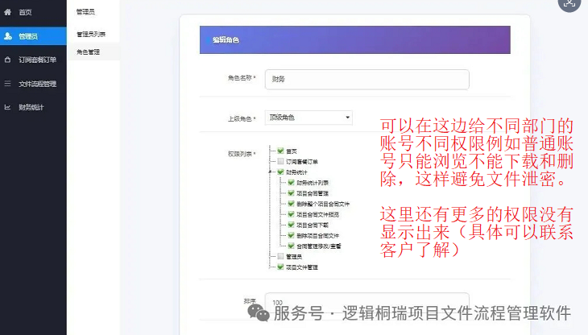Image resolution: width=588 pixels, height=335 pixels.
Task: Go to 财务统计 in sidebar
Action: click(33, 107)
